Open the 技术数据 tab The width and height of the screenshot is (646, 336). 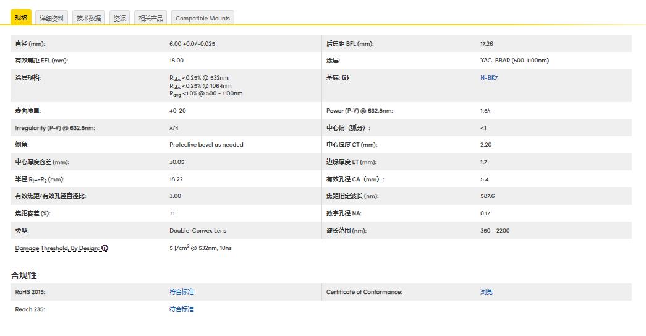click(x=88, y=18)
